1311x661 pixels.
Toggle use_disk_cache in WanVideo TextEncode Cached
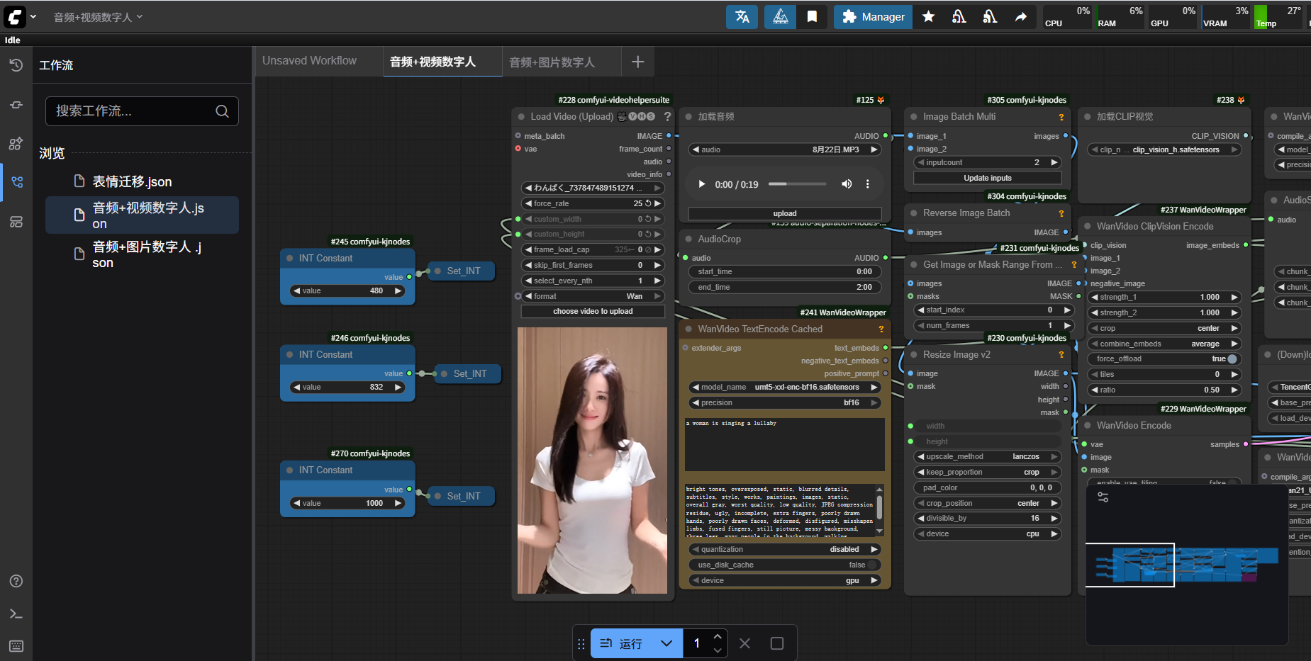(x=871, y=565)
